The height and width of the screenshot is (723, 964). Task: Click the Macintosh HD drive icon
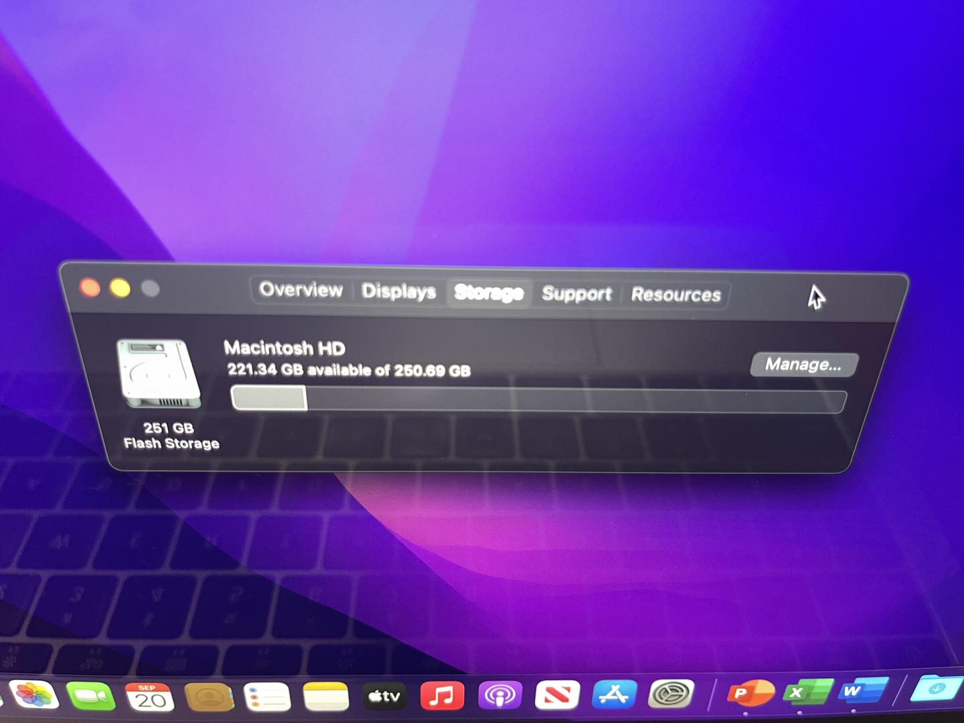pos(159,374)
